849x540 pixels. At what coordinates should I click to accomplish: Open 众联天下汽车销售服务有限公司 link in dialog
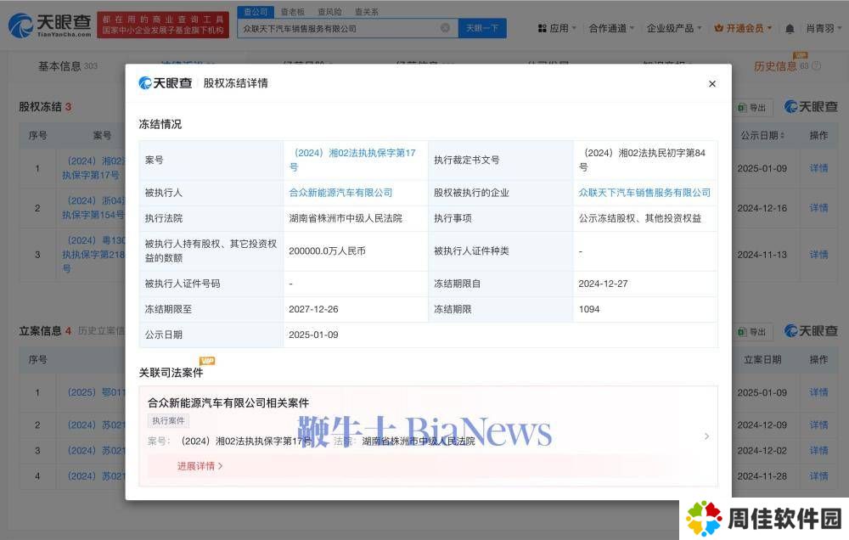[644, 192]
